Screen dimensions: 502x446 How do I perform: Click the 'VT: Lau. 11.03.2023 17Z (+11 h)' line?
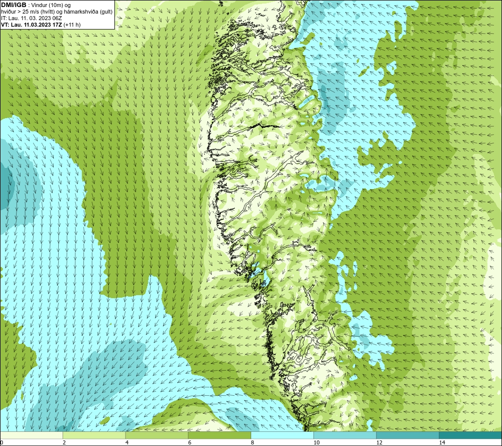click(41, 25)
